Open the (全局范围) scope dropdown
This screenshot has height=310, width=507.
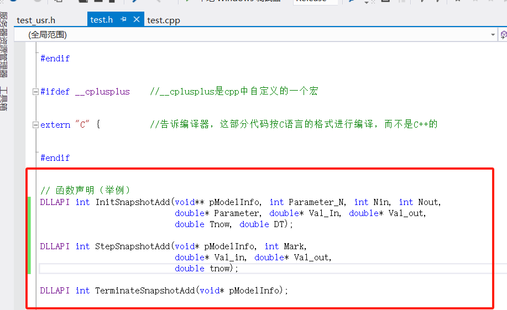coord(493,35)
